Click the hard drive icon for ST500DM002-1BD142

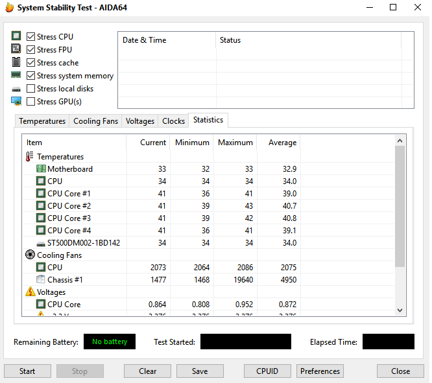[x=41, y=243]
